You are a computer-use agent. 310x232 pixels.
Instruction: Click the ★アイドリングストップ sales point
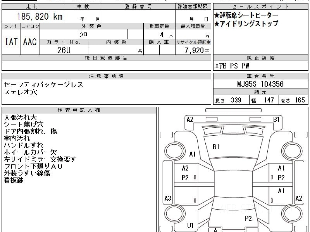pos(246,24)
